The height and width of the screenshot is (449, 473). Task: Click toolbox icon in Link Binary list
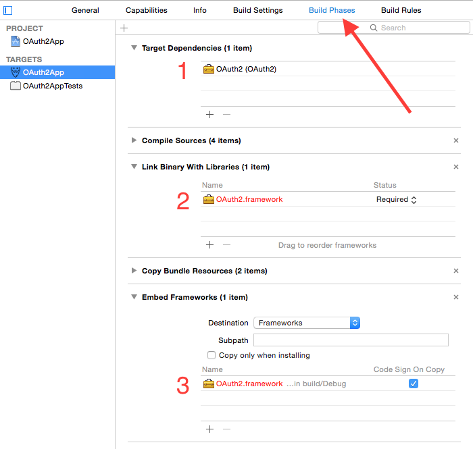(x=208, y=199)
